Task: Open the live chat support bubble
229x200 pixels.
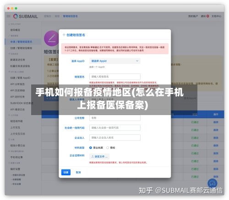Action: click(213, 183)
